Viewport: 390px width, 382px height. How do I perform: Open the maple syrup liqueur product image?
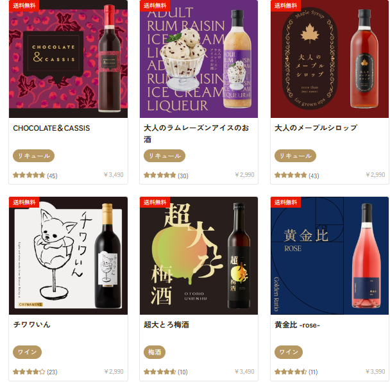(330, 59)
